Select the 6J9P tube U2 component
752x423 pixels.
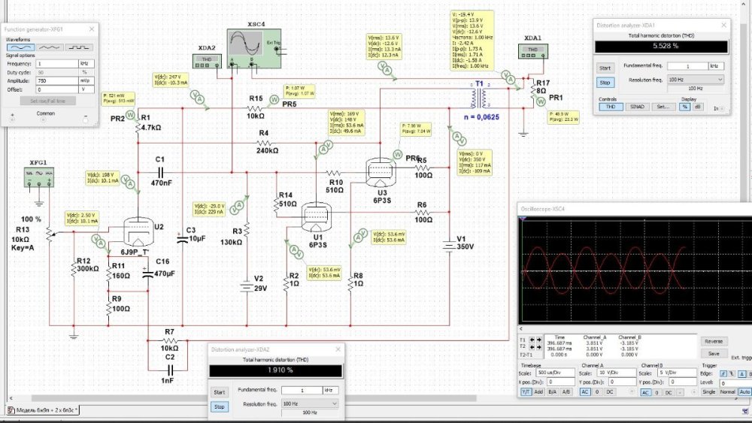pyautogui.click(x=138, y=231)
